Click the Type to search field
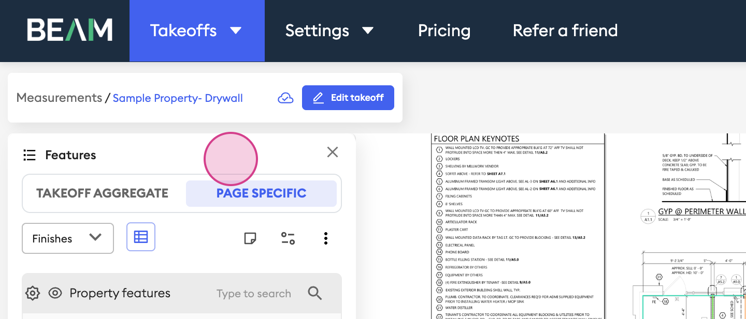 click(x=253, y=294)
